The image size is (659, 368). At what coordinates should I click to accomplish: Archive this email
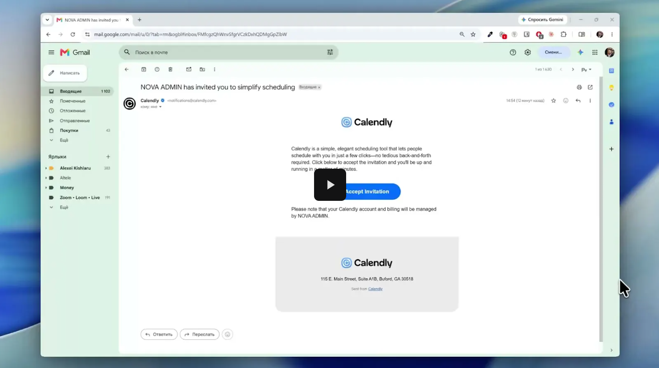pos(144,69)
